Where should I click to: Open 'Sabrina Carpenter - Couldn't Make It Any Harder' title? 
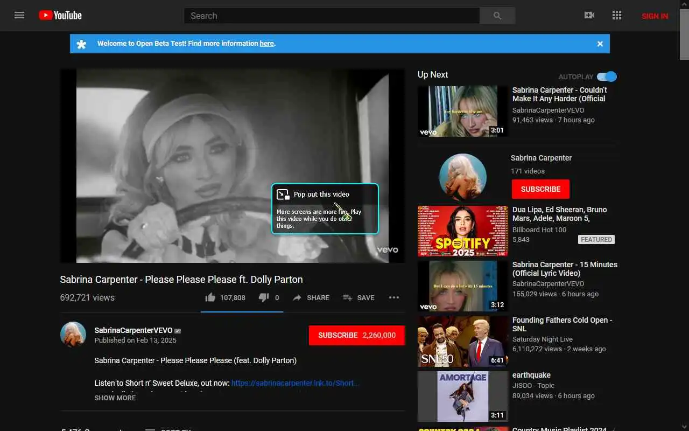560,94
